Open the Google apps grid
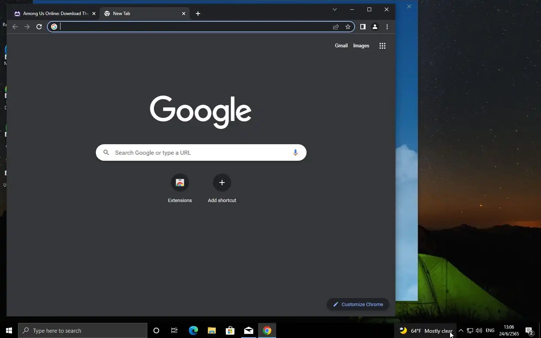Screen dimensions: 541x338 (x=382, y=46)
